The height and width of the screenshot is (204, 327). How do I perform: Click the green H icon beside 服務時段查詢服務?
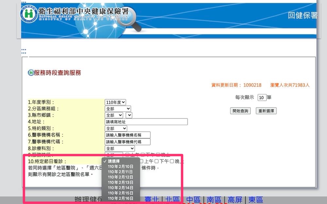pyautogui.click(x=31, y=73)
